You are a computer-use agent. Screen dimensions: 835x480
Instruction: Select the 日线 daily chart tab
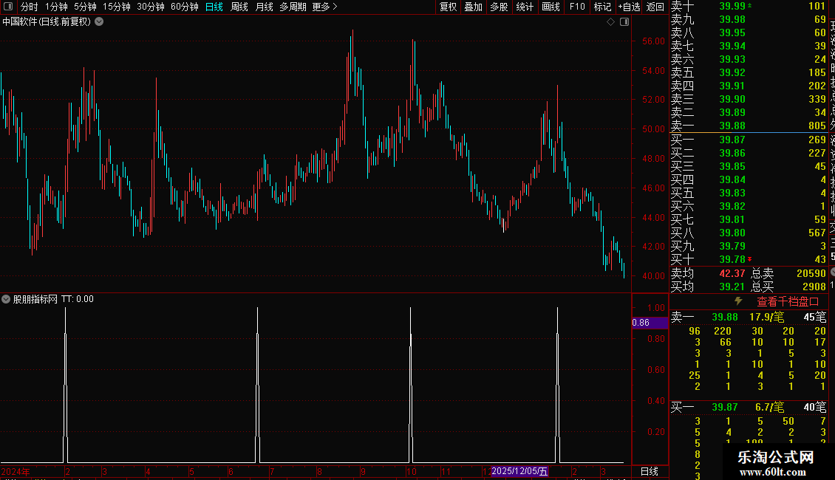click(x=214, y=7)
